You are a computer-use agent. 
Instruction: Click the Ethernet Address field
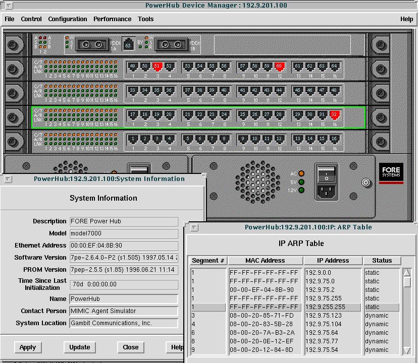tap(124, 246)
